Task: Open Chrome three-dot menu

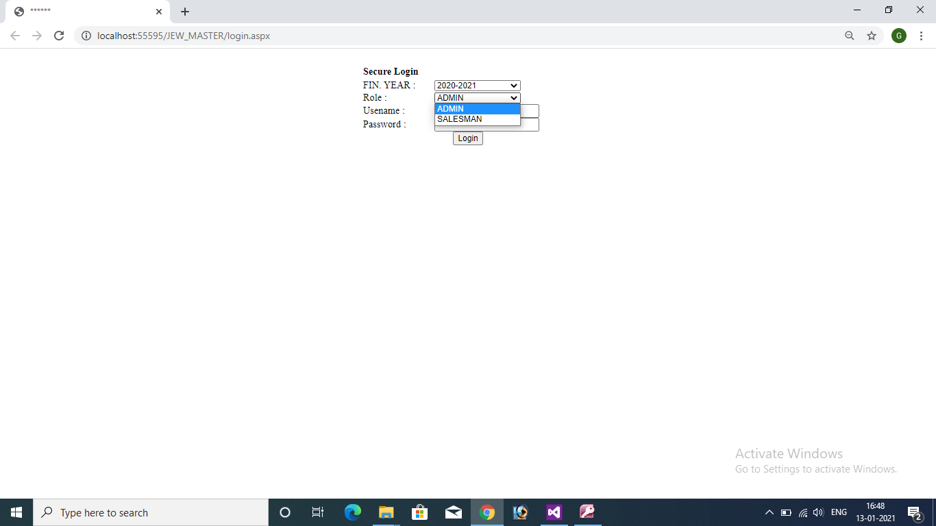Action: (x=921, y=36)
